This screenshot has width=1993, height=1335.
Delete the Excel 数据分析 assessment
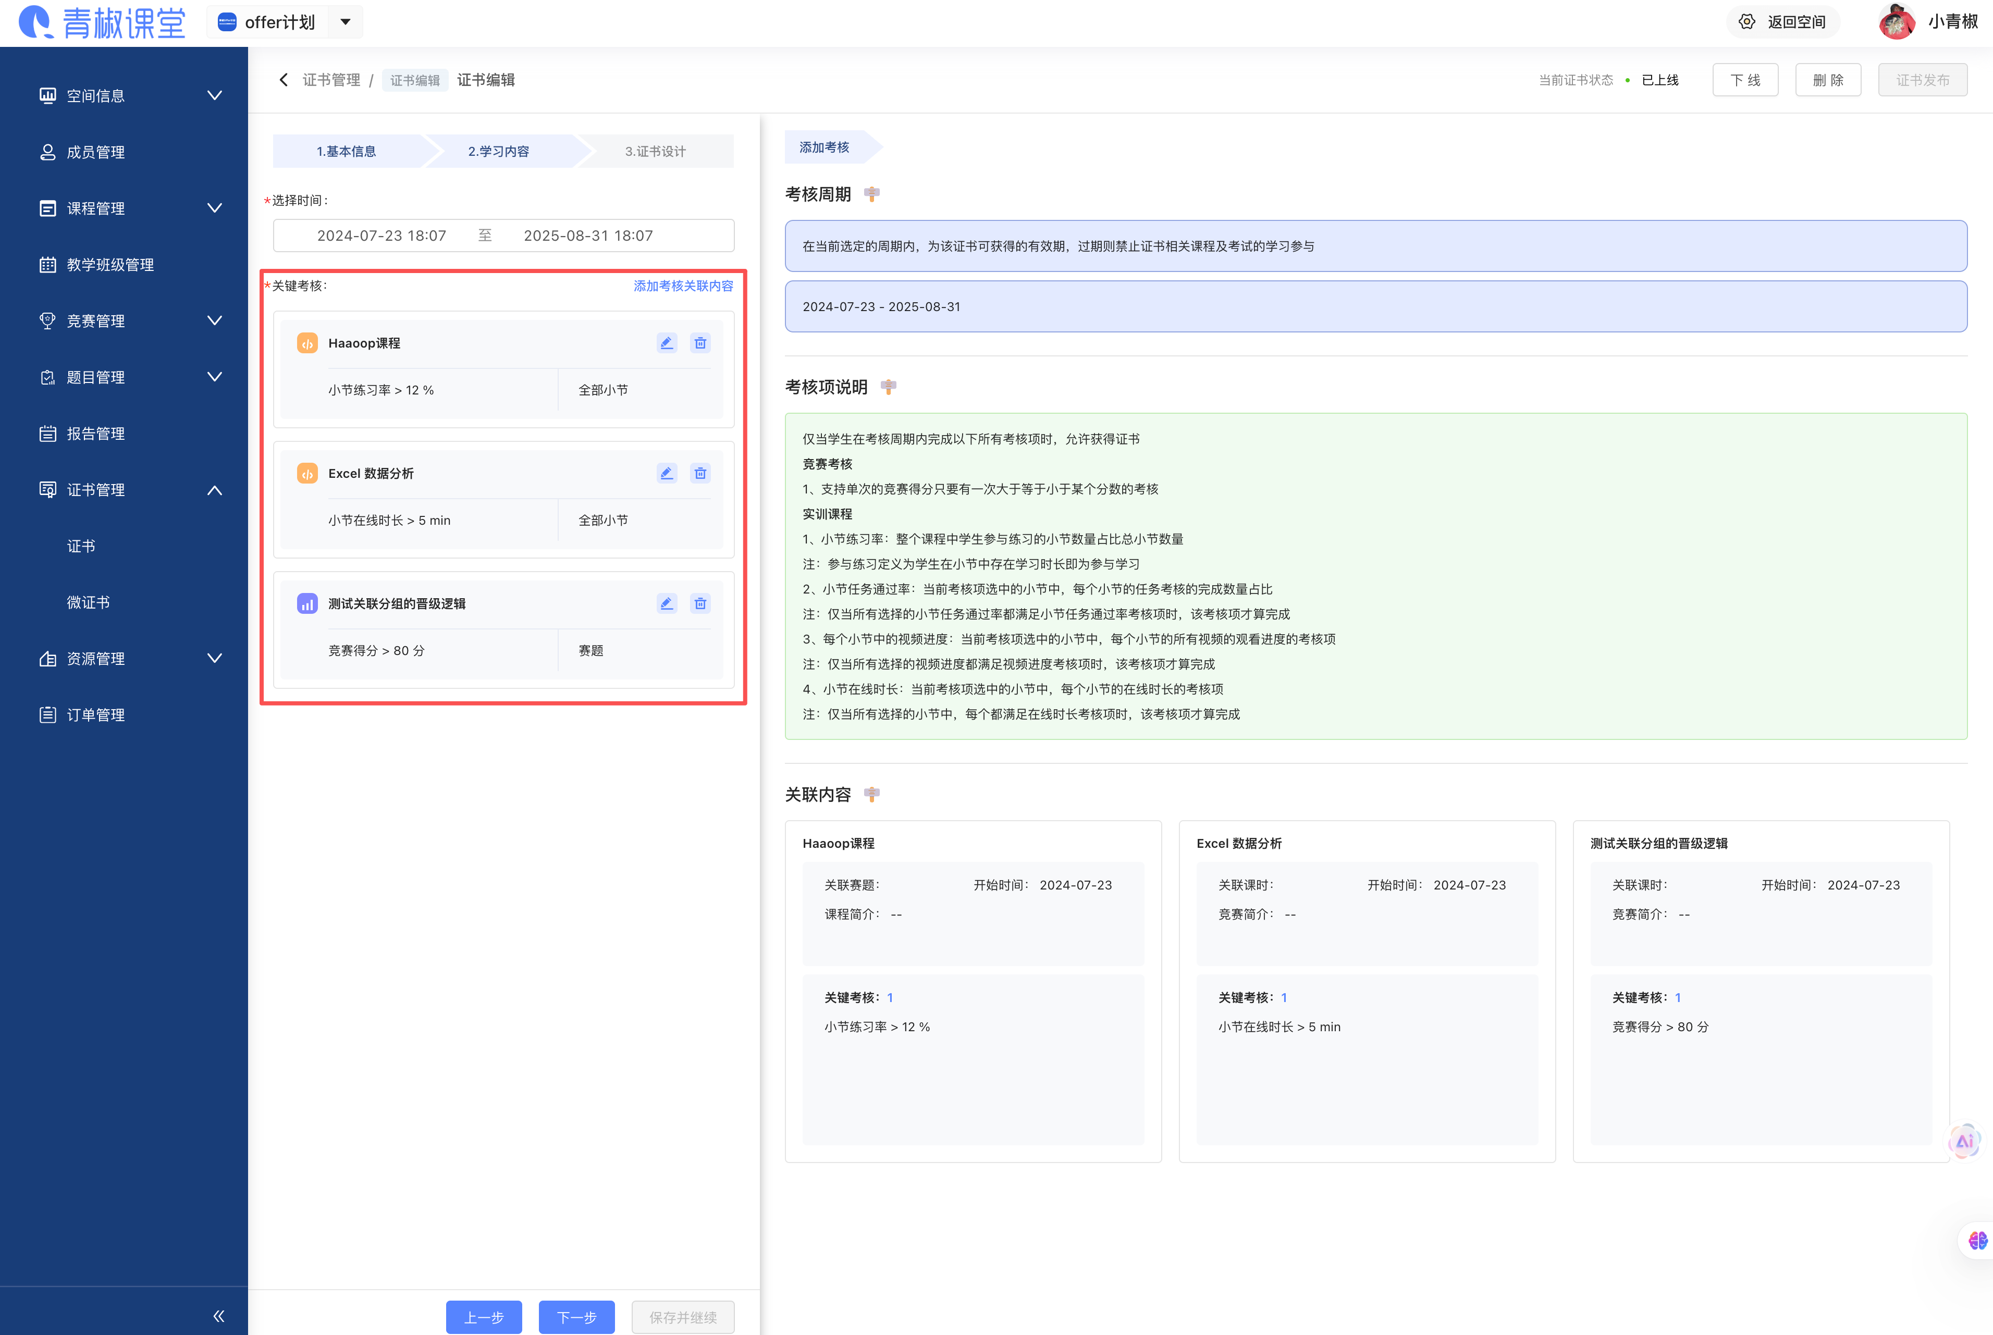(x=700, y=473)
